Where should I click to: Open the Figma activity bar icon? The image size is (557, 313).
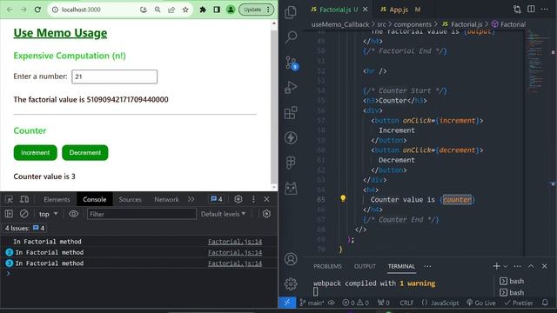[291, 163]
